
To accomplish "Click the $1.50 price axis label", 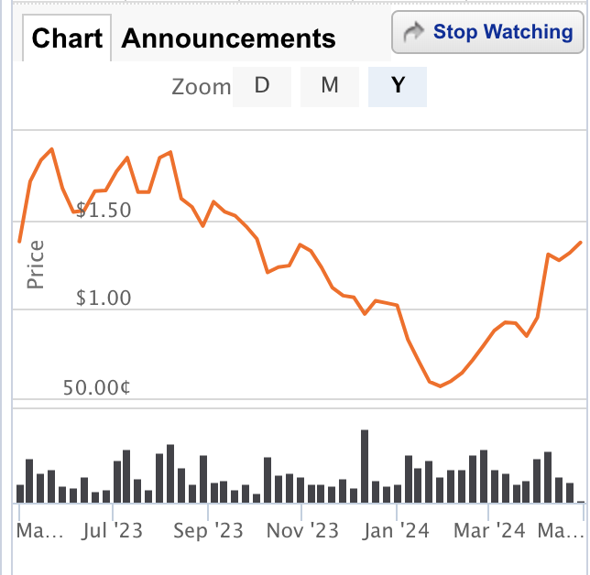I will coord(104,210).
